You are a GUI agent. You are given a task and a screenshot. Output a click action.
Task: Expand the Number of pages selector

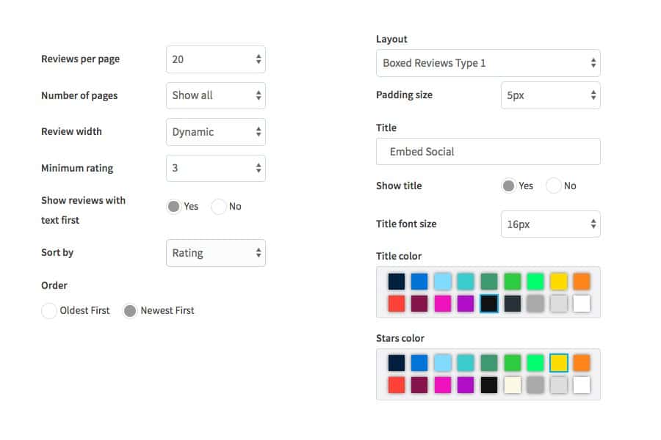pyautogui.click(x=215, y=95)
